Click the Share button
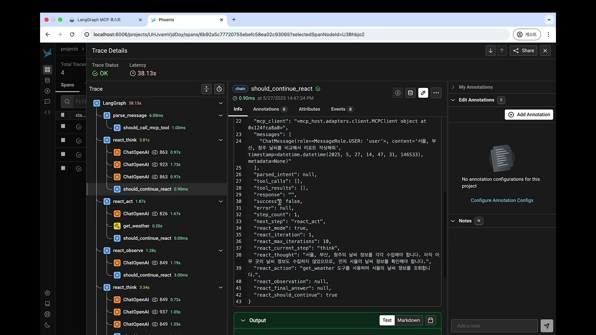Image resolution: width=596 pixels, height=335 pixels. click(x=523, y=51)
